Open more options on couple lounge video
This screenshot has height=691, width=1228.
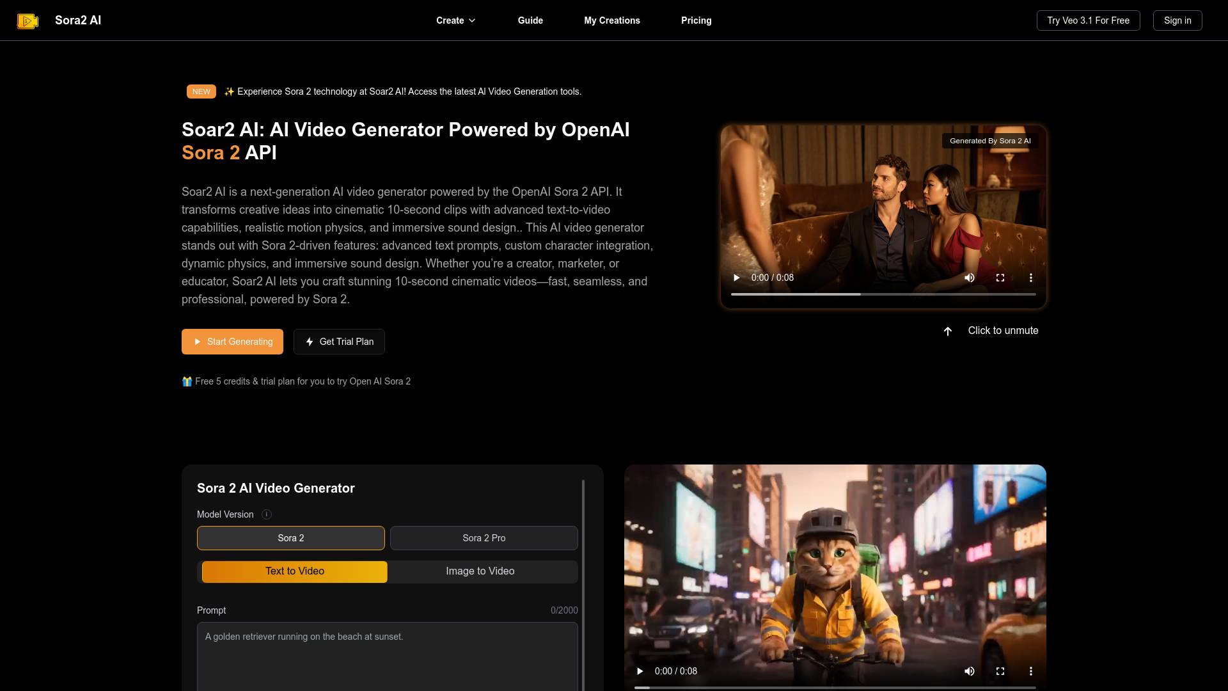(1031, 278)
